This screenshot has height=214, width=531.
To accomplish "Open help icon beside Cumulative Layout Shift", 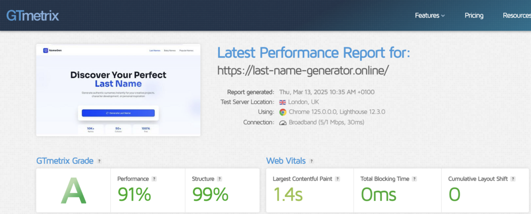I will tap(513, 179).
